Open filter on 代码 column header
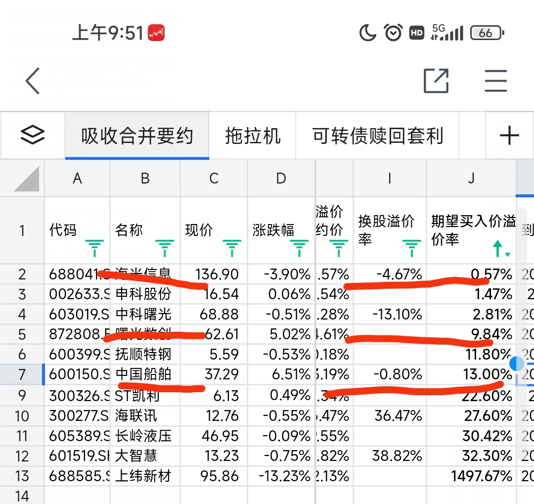Screen dimensions: 534x504 (x=94, y=248)
